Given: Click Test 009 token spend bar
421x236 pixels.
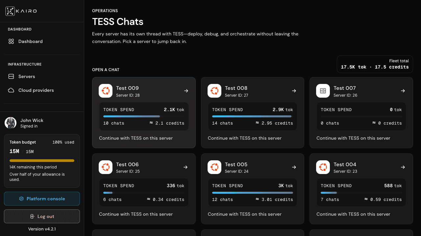Looking at the screenshot, I should [144, 116].
